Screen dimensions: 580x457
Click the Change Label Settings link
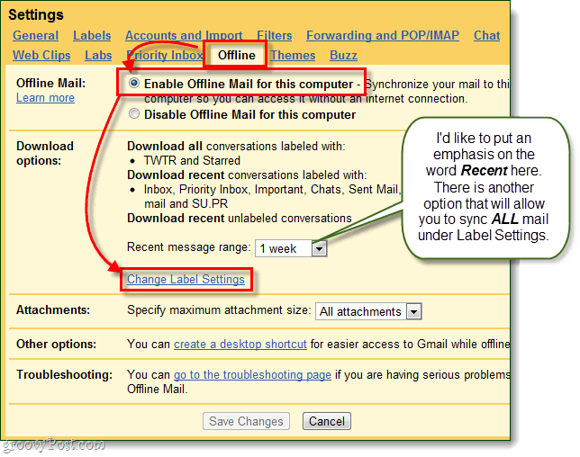pos(186,279)
